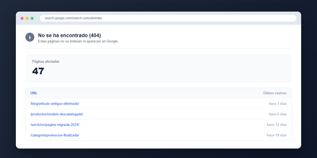Viewport: 317px width, 158px height.
Task: Click the Último rastreo column header
Action: (x=275, y=93)
